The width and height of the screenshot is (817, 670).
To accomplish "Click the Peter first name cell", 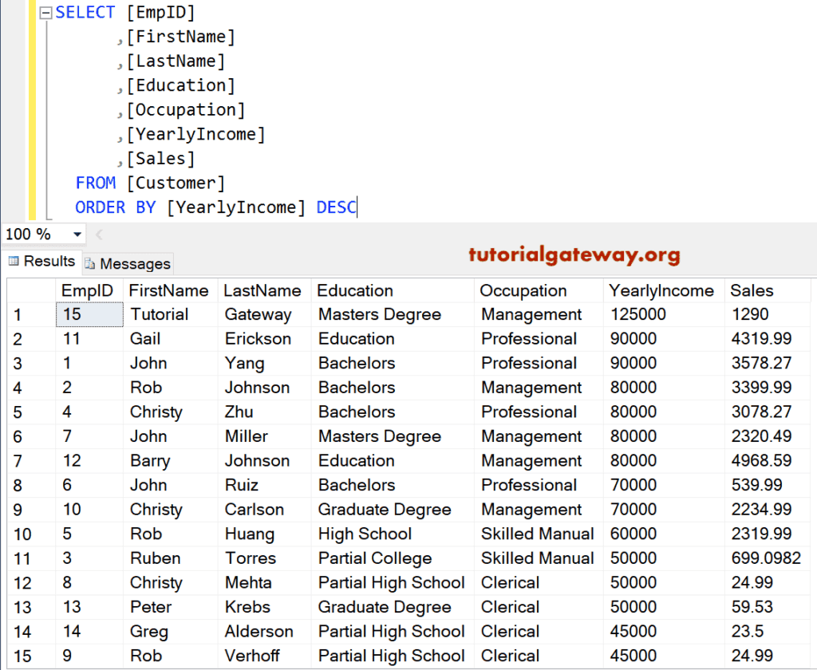I will pos(171,607).
